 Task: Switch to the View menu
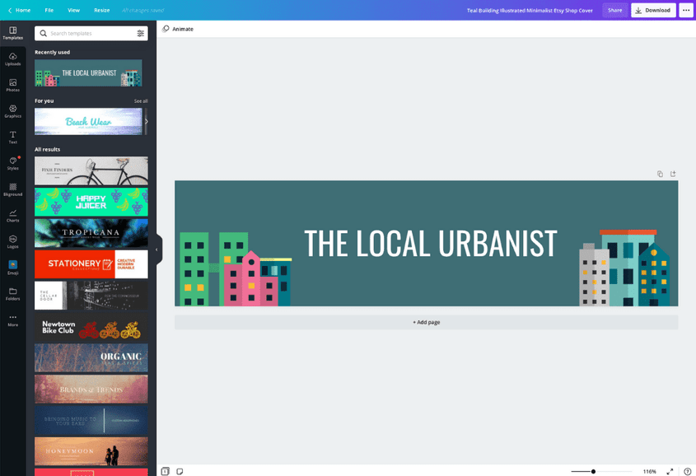[73, 10]
